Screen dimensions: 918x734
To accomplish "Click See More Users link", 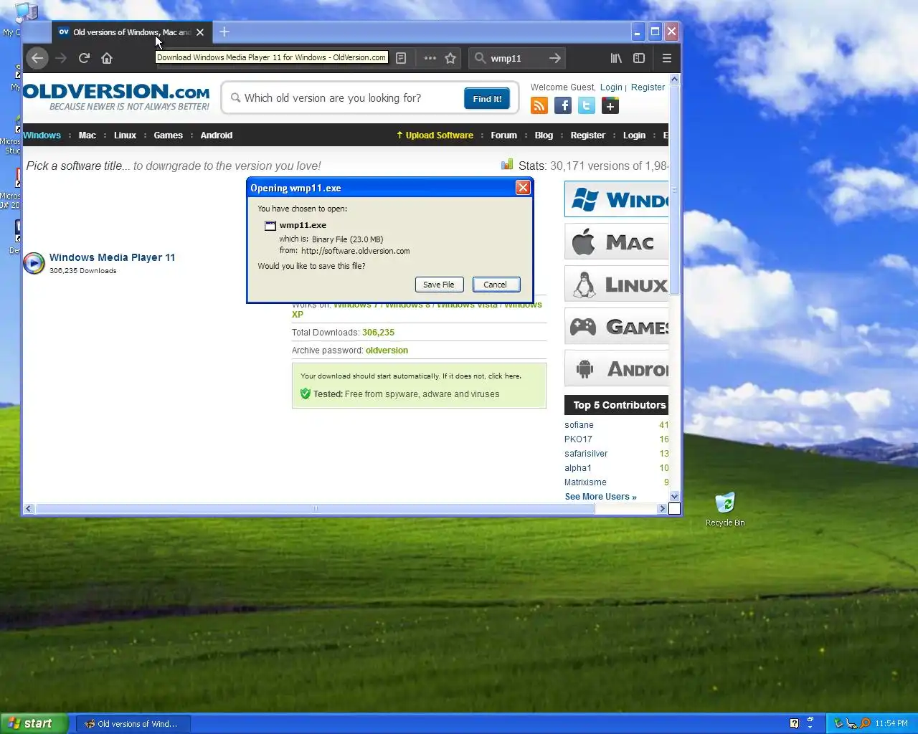I will pos(601,497).
